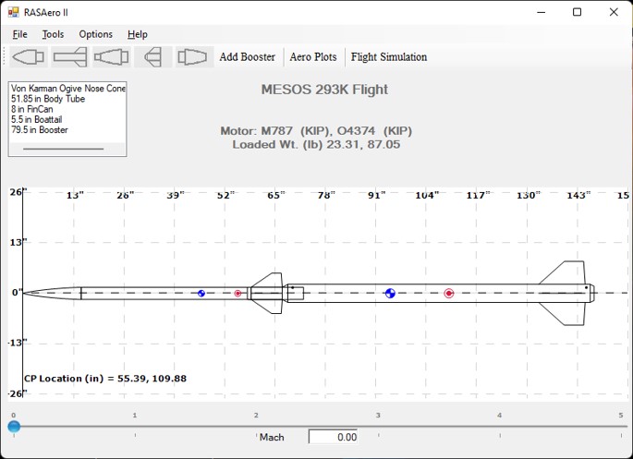The width and height of the screenshot is (633, 459).
Task: Add a body tube with fins icon
Action: point(70,57)
